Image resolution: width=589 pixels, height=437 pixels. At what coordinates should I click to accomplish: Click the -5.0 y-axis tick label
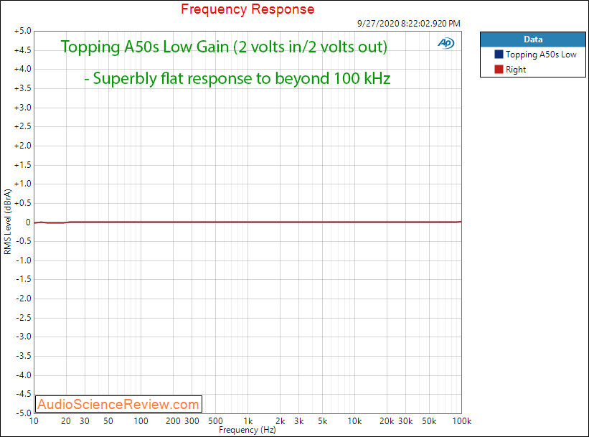(23, 413)
